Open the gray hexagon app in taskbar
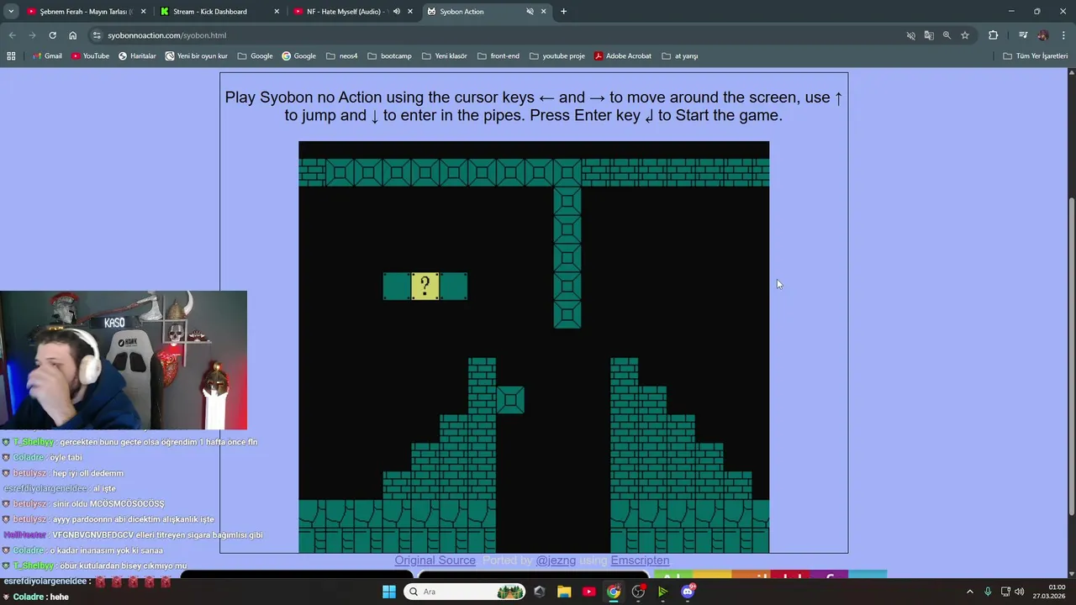This screenshot has width=1076, height=605. [x=539, y=592]
